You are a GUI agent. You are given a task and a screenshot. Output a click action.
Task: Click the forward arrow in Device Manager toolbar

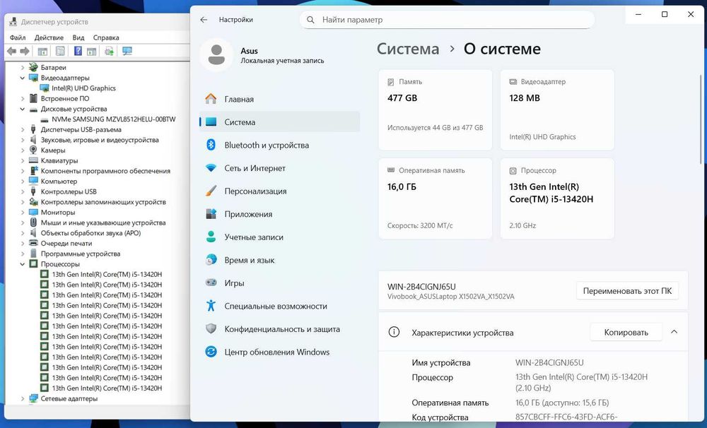(x=25, y=52)
